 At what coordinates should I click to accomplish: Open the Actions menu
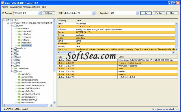click(5, 7)
